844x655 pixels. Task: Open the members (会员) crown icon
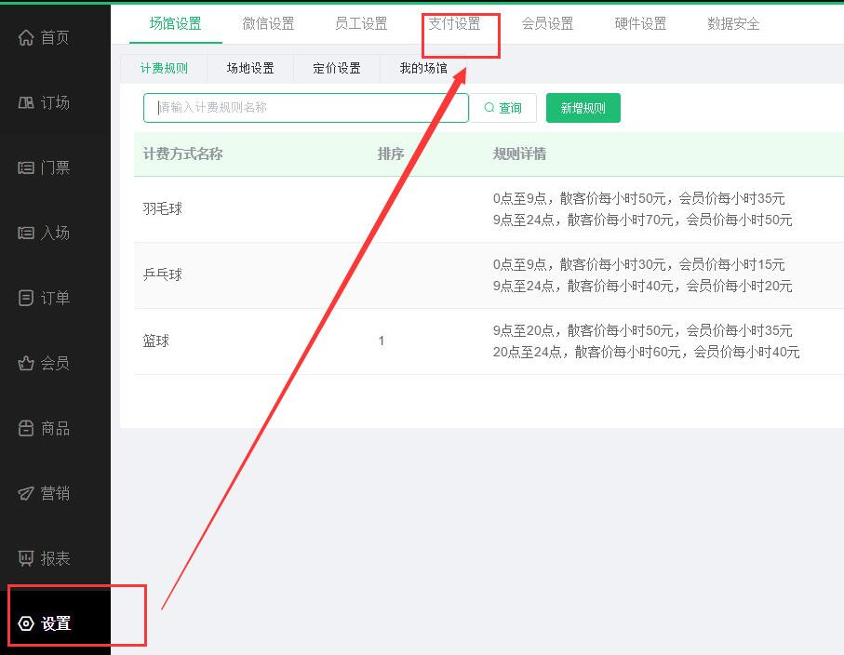26,363
